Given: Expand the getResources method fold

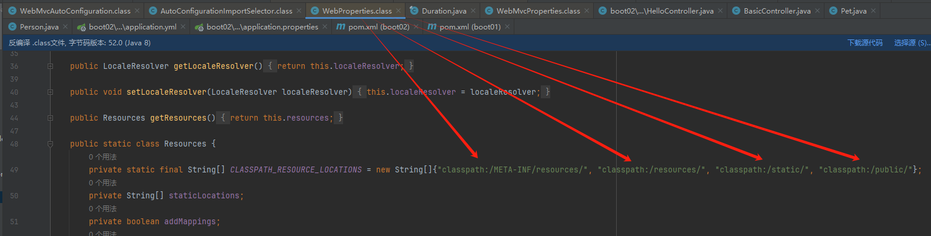Looking at the screenshot, I should tap(50, 118).
